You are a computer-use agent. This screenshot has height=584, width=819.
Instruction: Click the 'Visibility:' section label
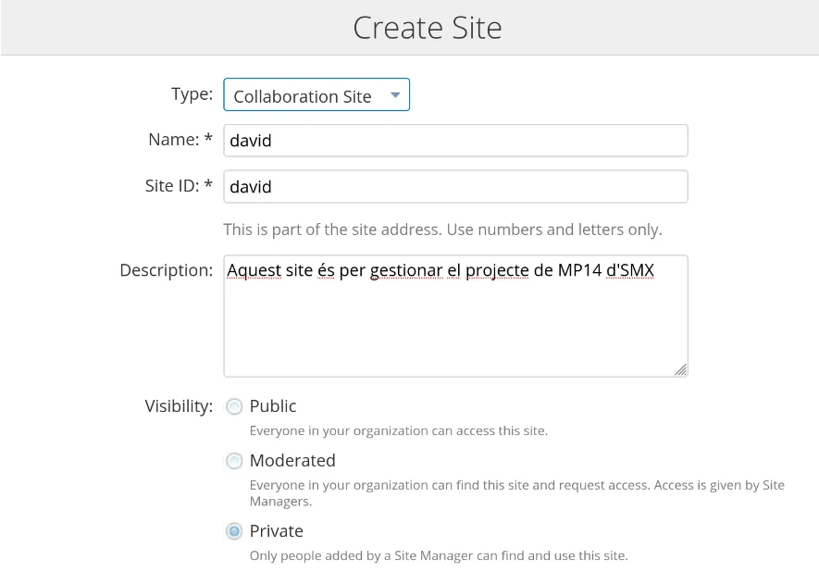tap(179, 406)
